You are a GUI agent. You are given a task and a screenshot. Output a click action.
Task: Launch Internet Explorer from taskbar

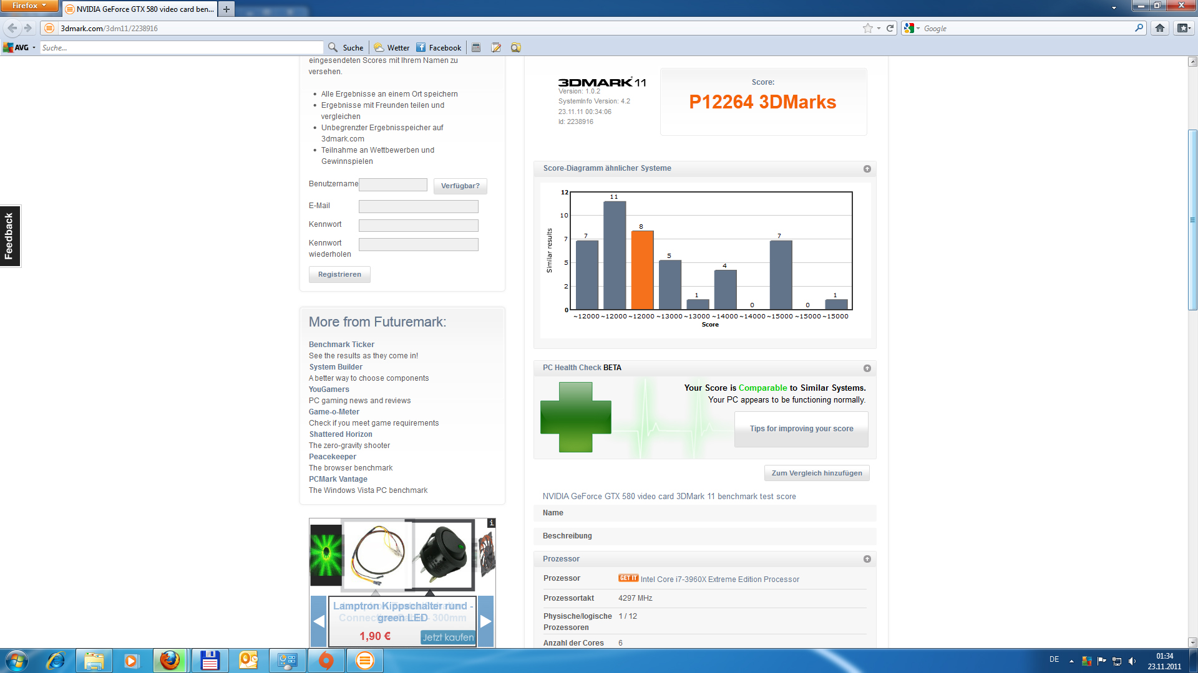click(56, 661)
